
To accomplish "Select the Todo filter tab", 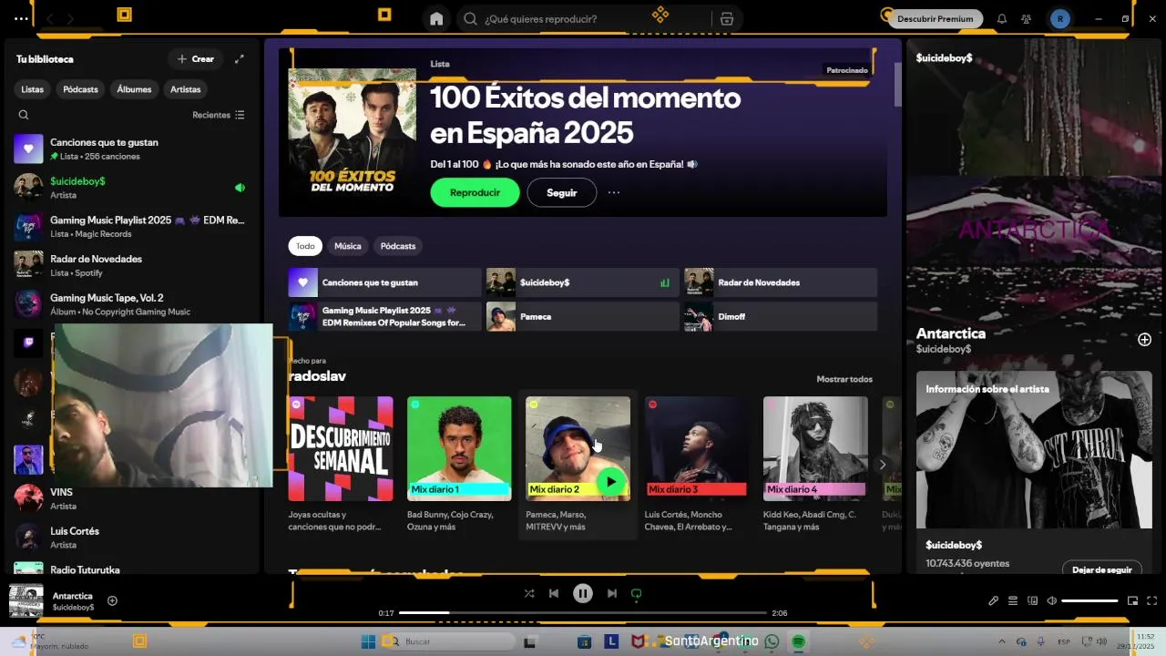I will click(305, 246).
